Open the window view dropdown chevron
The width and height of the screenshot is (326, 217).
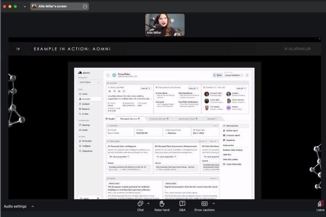point(25,7)
